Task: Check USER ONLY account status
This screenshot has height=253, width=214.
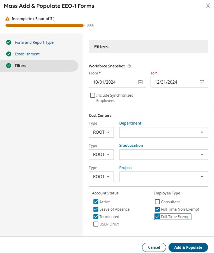Action: tap(96, 224)
